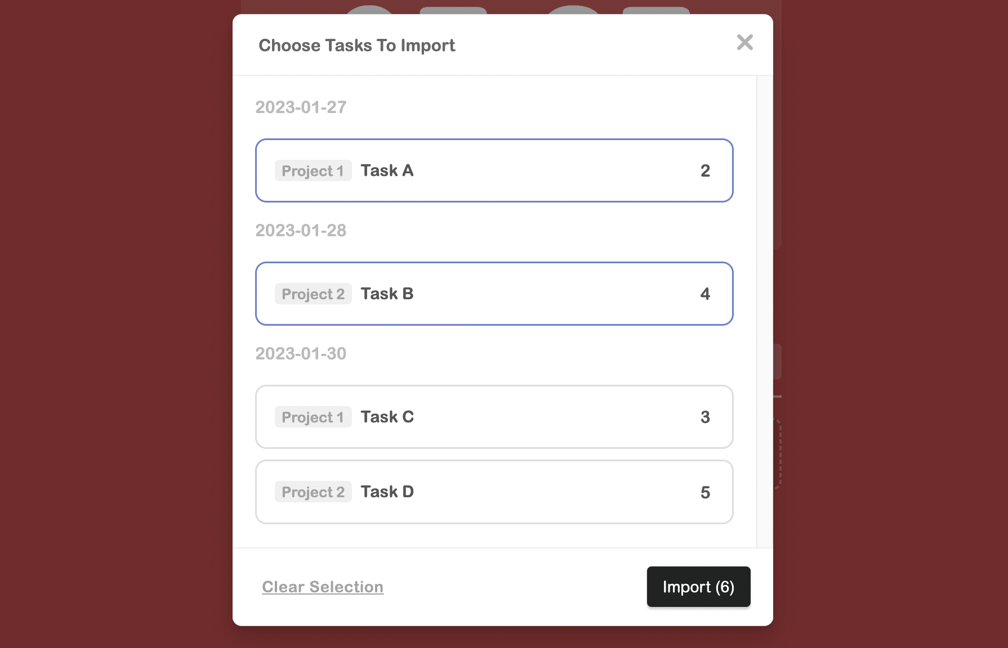The width and height of the screenshot is (1008, 648).
Task: Click the duration value 5 on Task D
Action: 705,491
